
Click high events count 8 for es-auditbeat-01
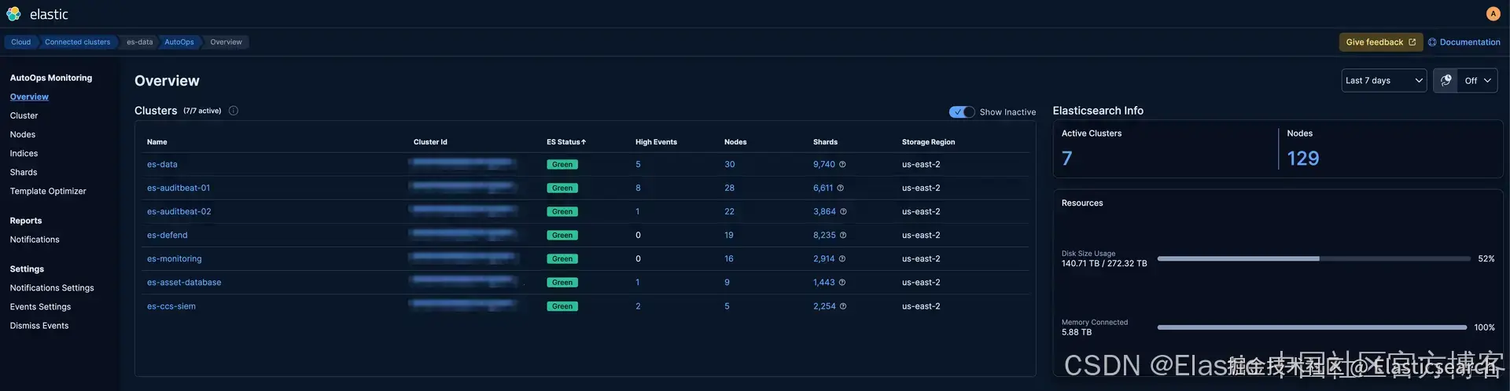(x=638, y=188)
